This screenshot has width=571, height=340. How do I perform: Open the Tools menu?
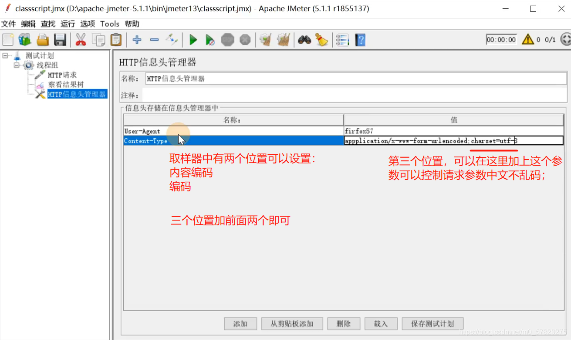(x=110, y=24)
